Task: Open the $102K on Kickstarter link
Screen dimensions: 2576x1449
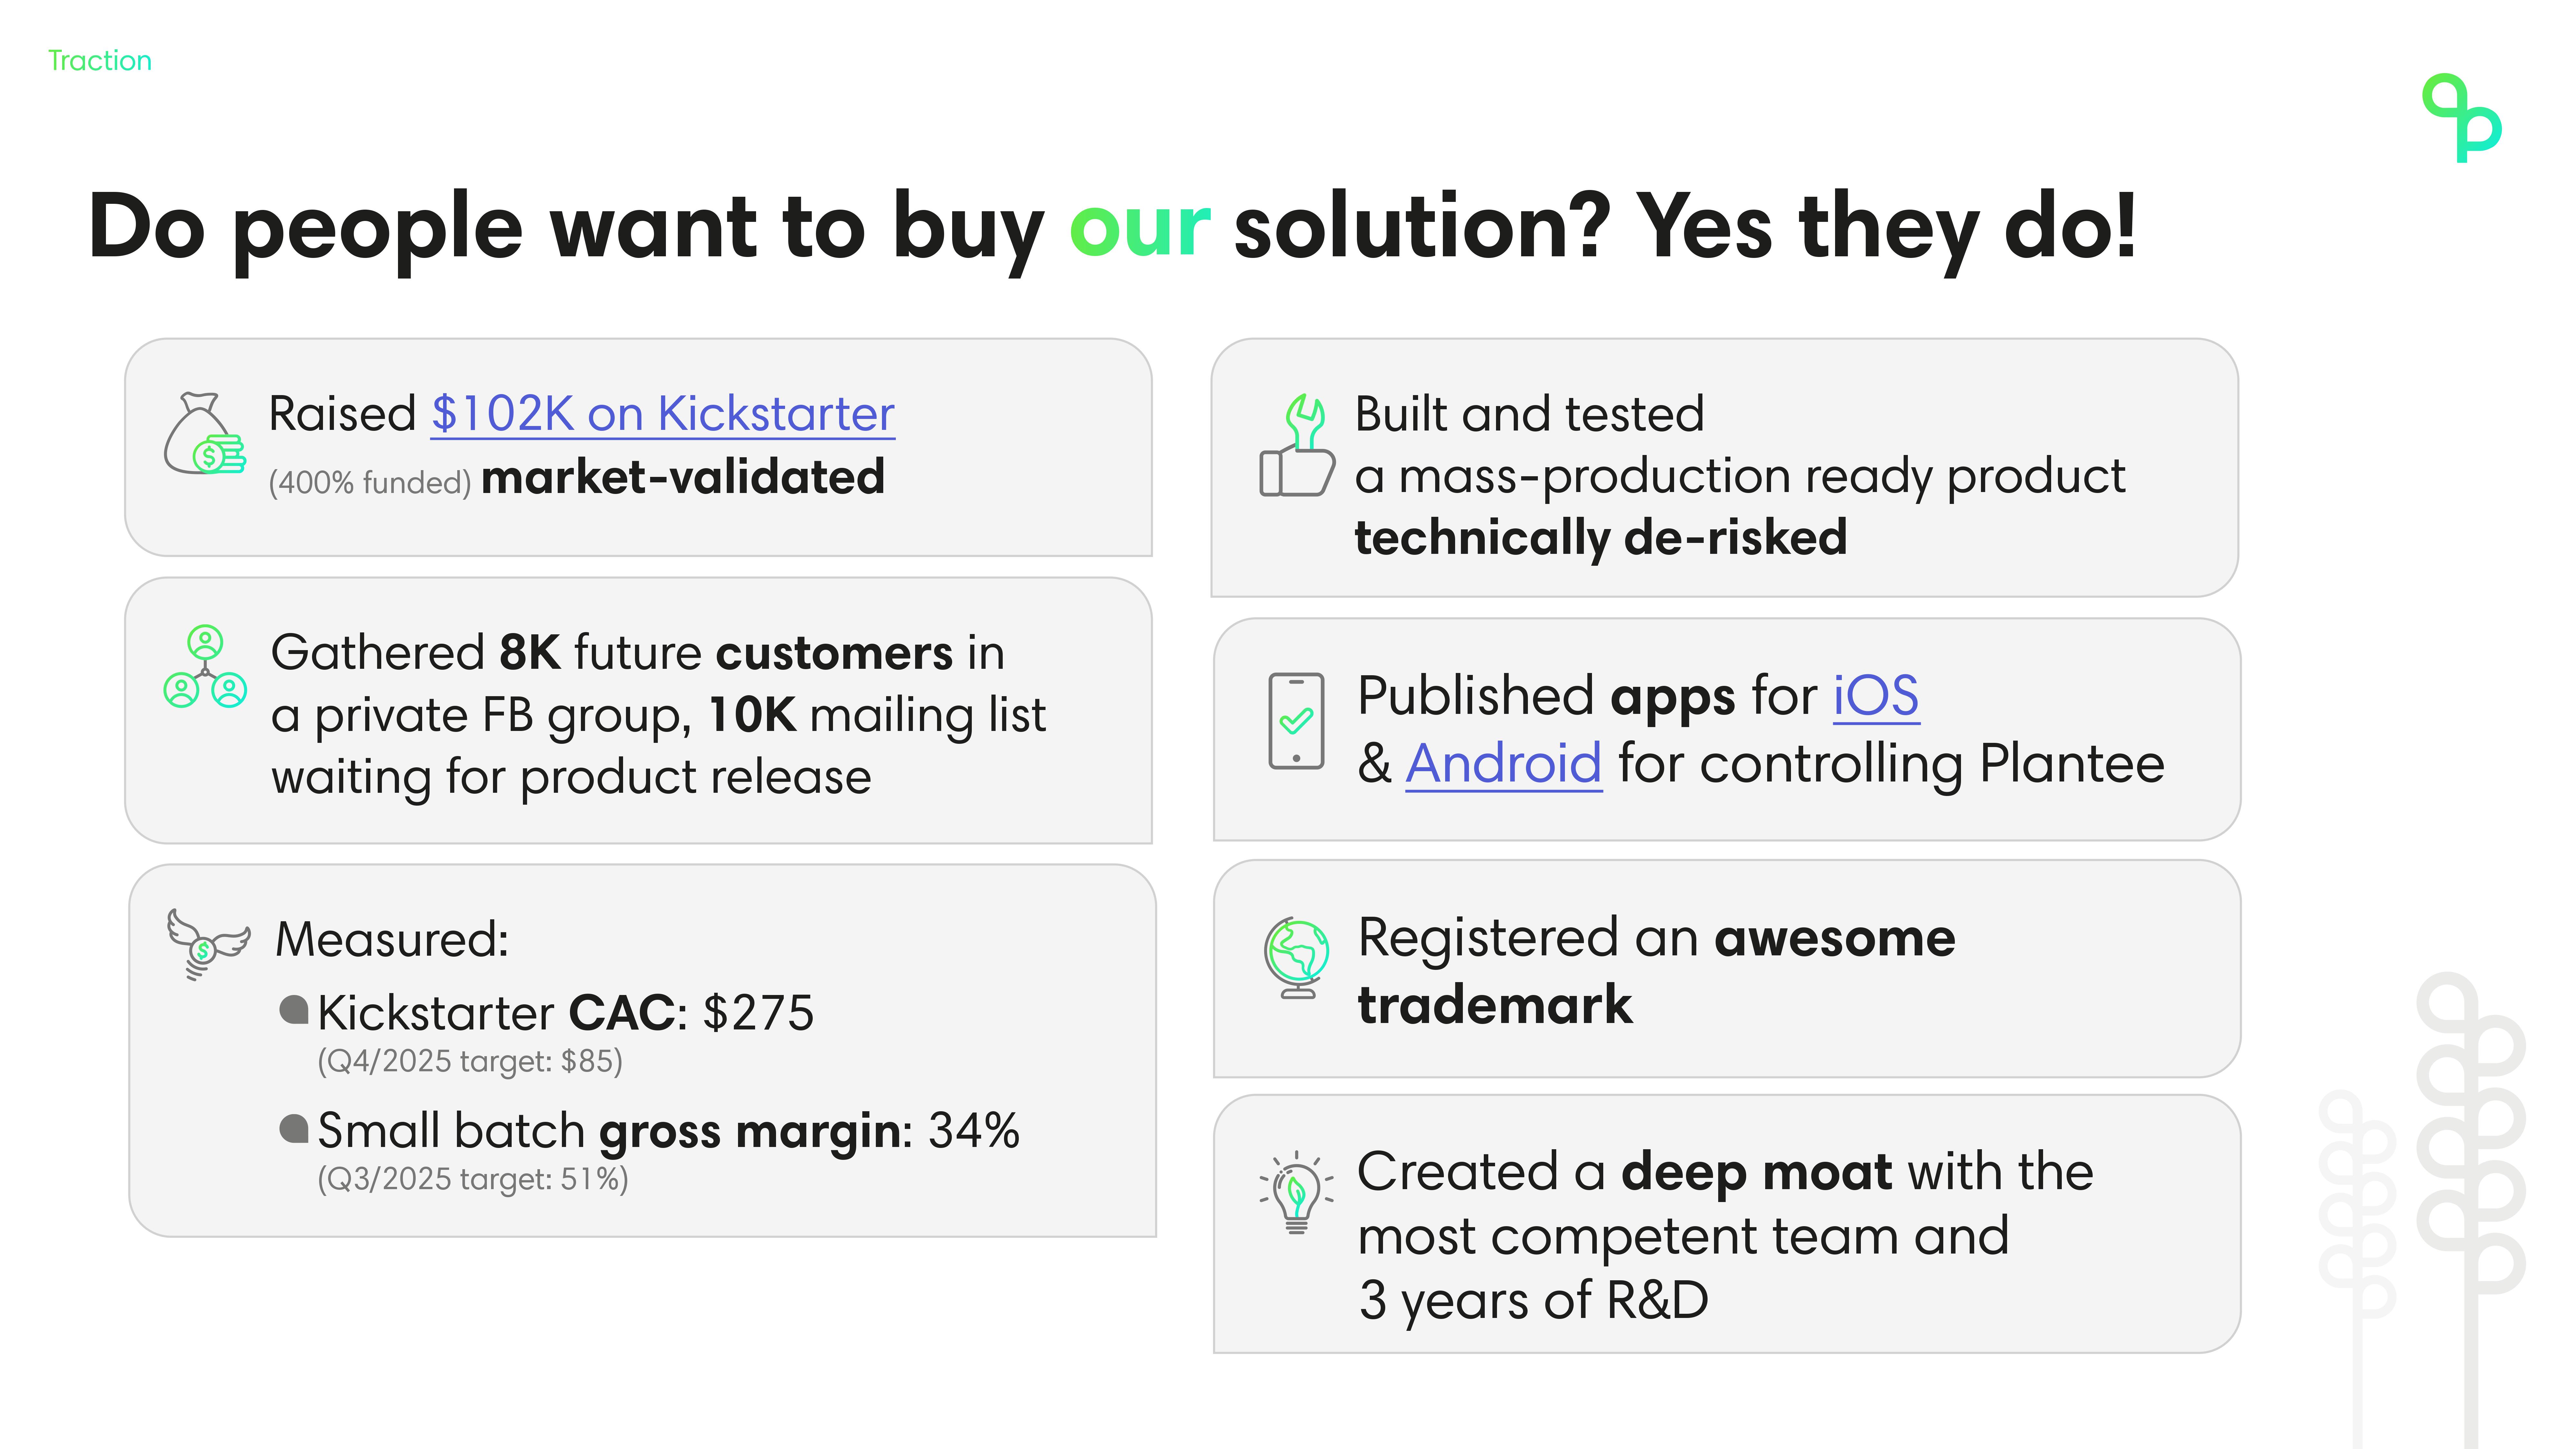Action: coord(662,414)
